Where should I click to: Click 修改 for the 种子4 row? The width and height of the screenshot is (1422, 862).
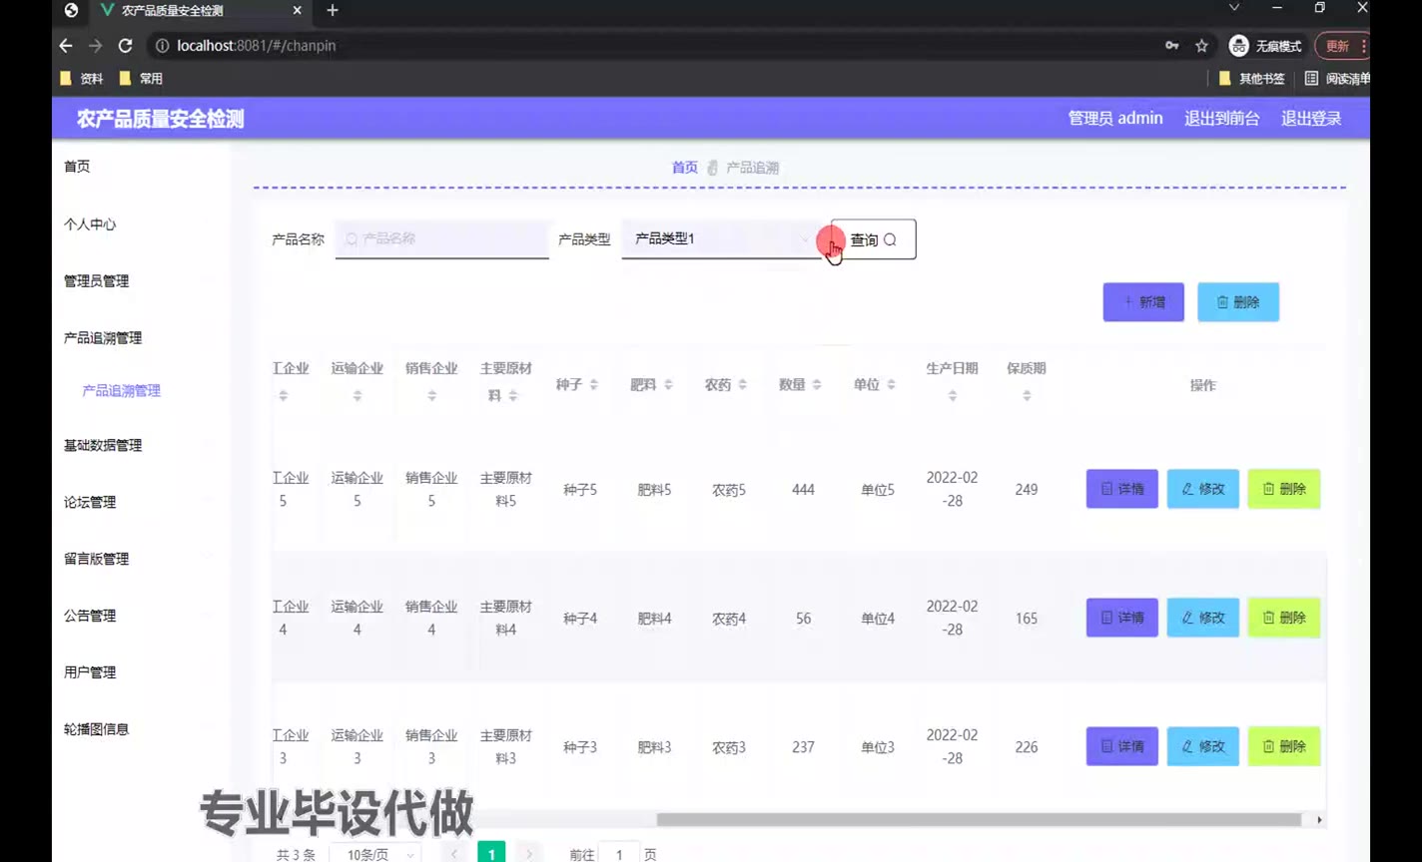tap(1203, 618)
